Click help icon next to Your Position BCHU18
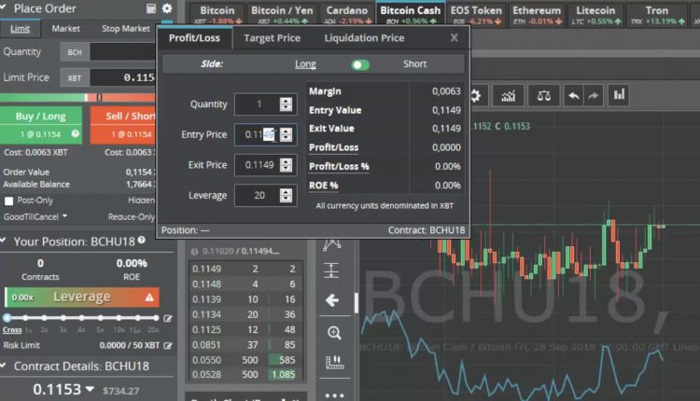 (142, 240)
